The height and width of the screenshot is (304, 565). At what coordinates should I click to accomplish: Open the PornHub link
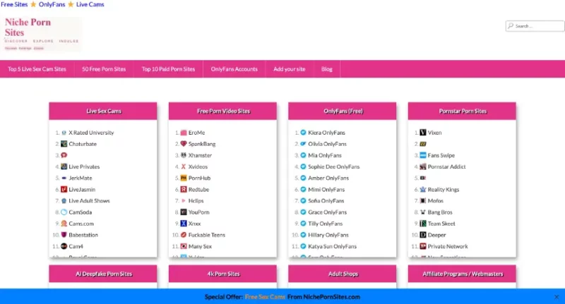tap(199, 178)
